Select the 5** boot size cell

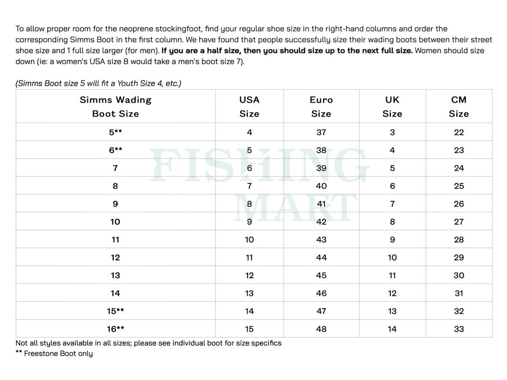tap(115, 132)
